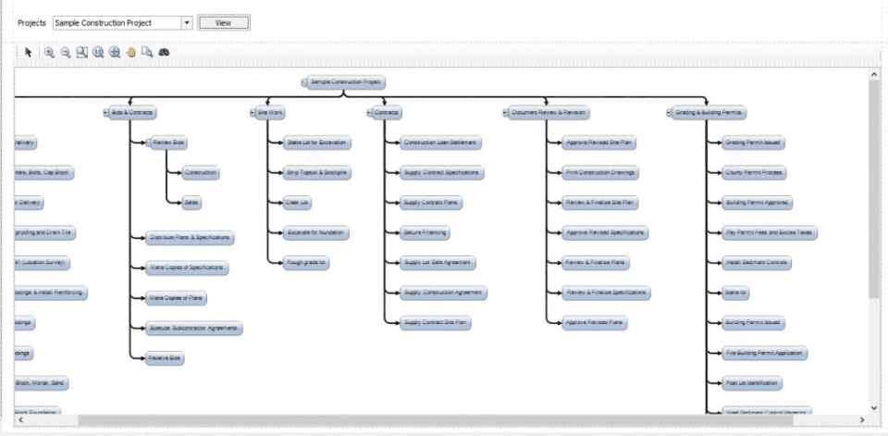Screen dimensions: 888x436
Task: Open the page preview magnifier tool
Action: pyautogui.click(x=147, y=53)
